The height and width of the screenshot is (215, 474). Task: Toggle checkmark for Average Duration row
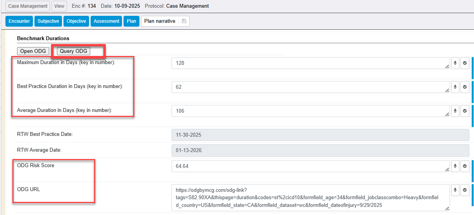[464, 111]
